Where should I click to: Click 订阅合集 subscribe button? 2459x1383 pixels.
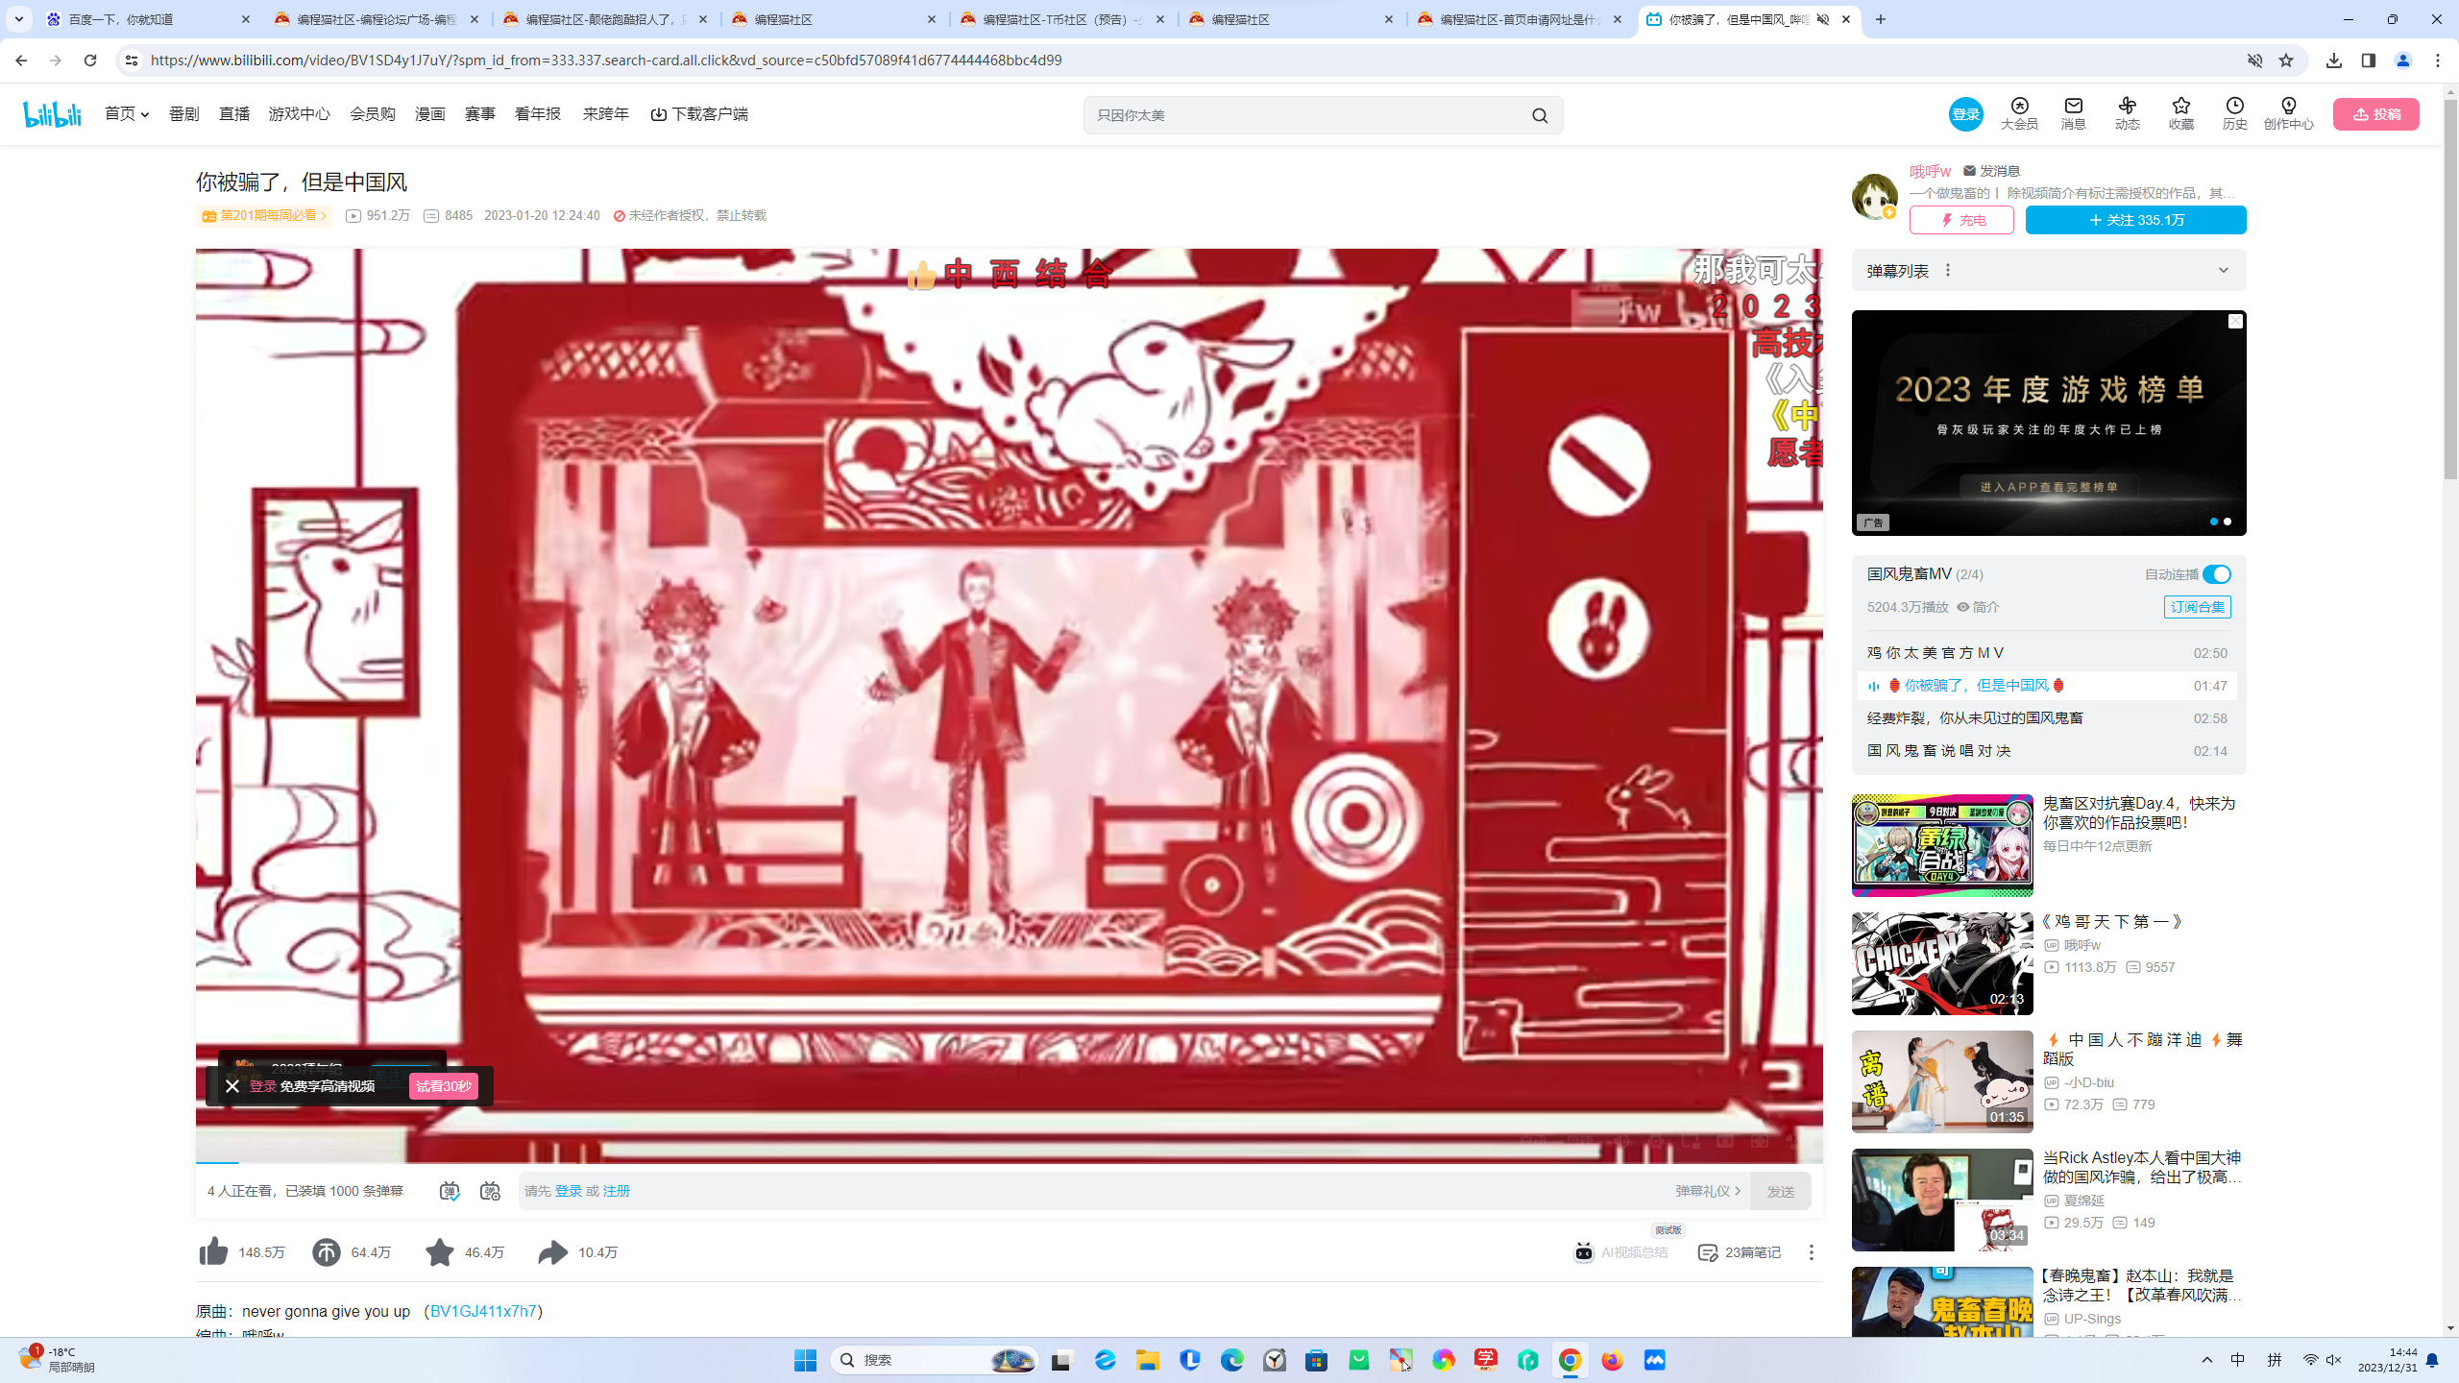pyautogui.click(x=2198, y=607)
